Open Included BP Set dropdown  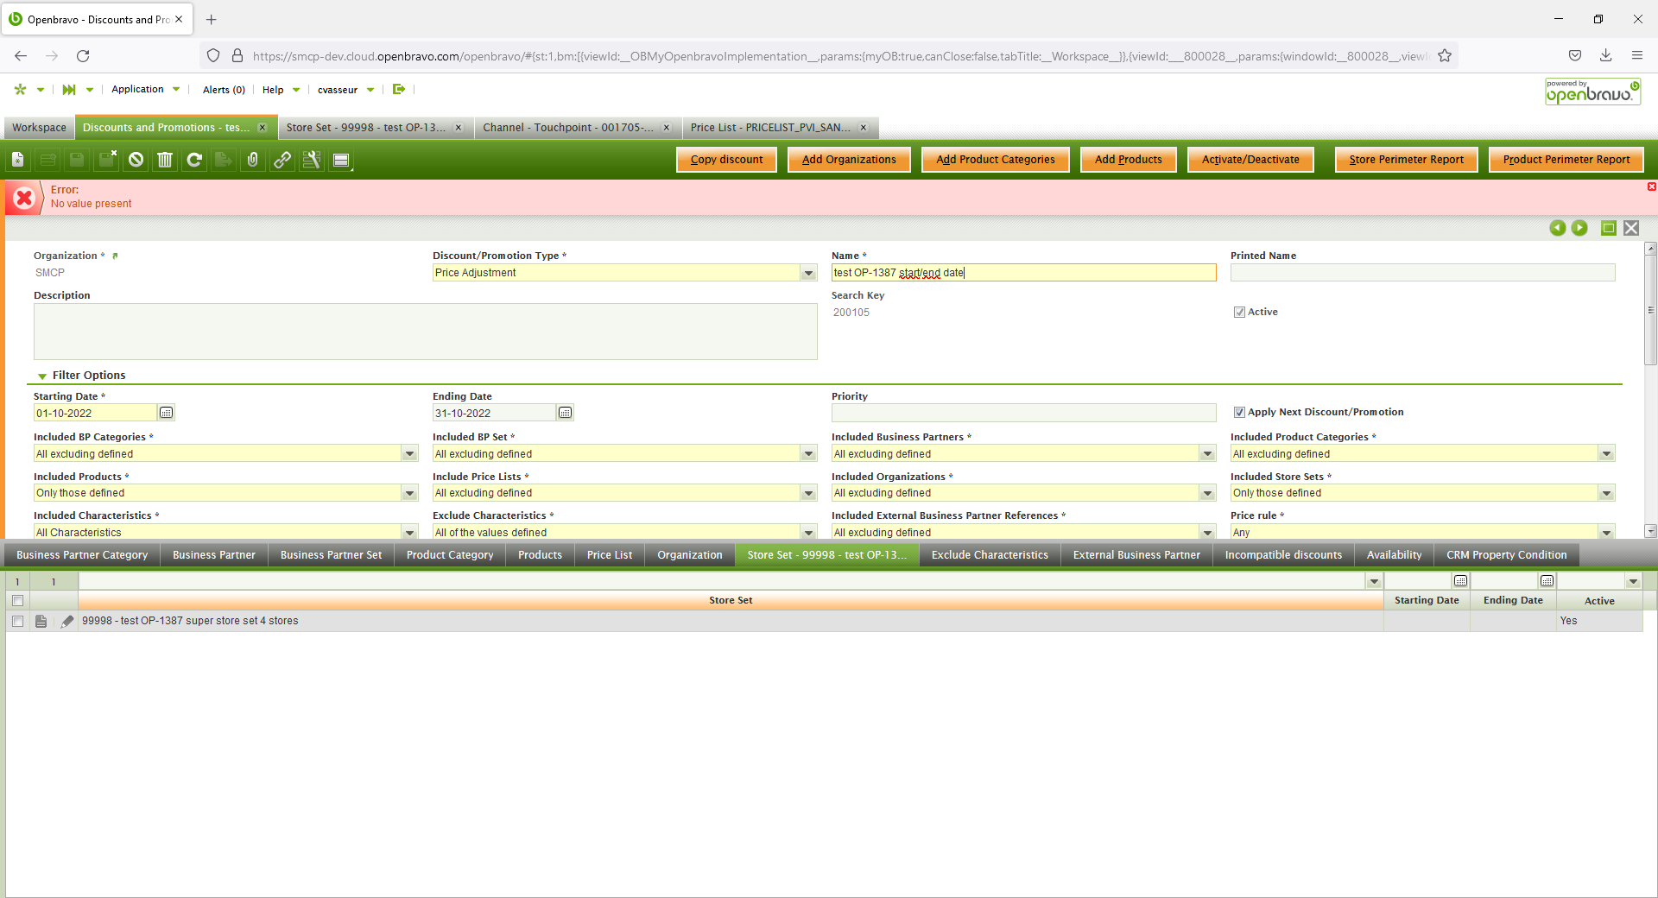tap(808, 454)
